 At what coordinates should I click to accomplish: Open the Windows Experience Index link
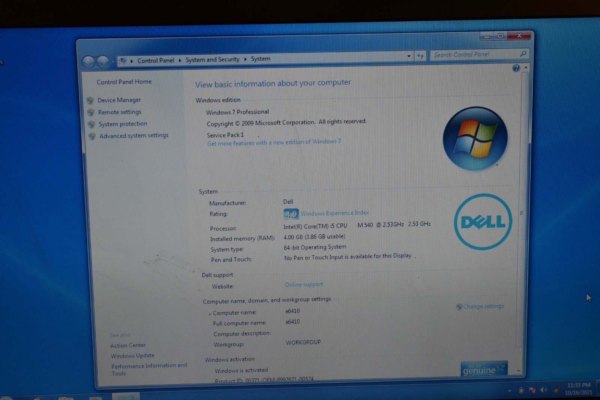coord(335,213)
